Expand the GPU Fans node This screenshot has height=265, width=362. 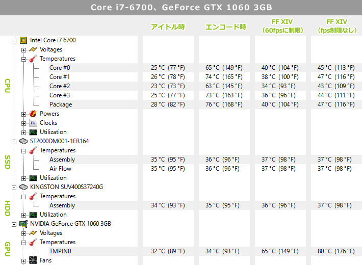pos(24,261)
